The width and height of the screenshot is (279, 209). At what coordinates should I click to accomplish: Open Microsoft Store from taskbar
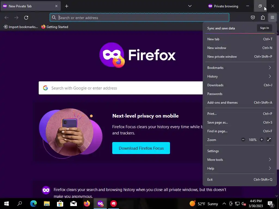[60, 204]
